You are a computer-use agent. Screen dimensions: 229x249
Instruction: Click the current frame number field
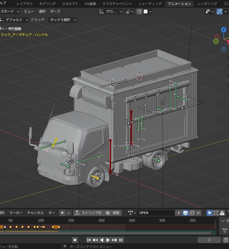click(x=209, y=240)
